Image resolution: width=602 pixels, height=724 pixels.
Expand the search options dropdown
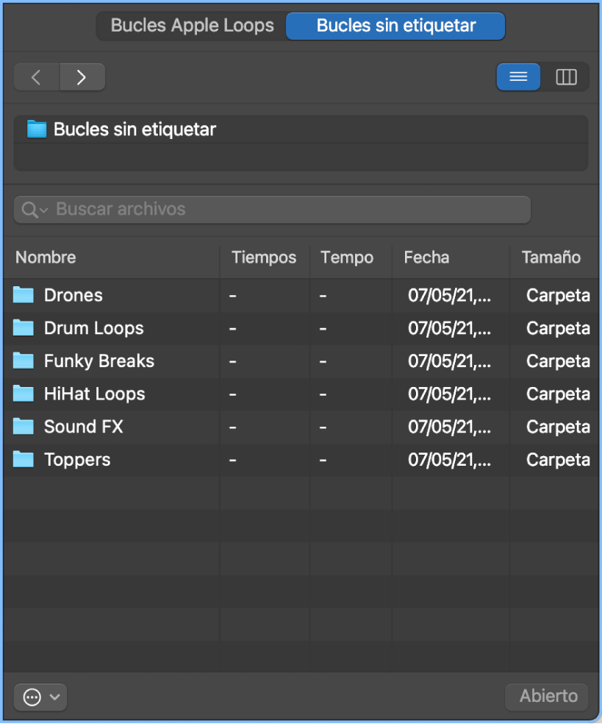click(x=41, y=209)
